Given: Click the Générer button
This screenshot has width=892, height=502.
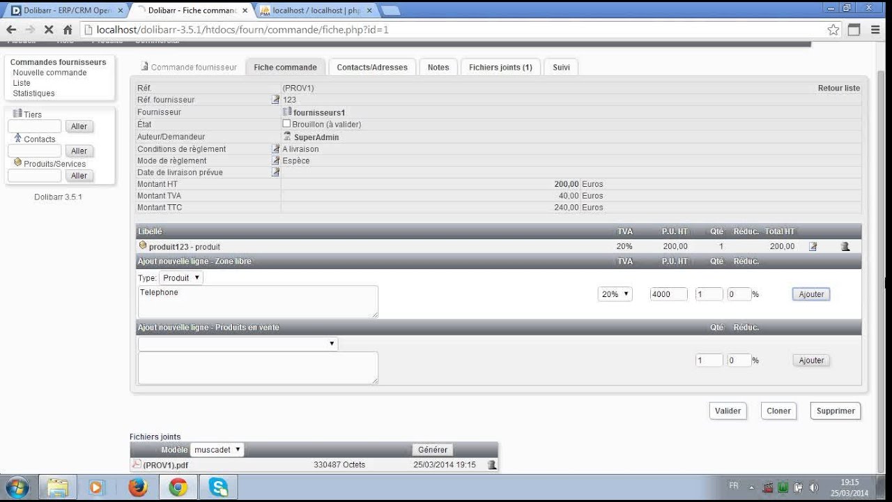Looking at the screenshot, I should click(432, 450).
